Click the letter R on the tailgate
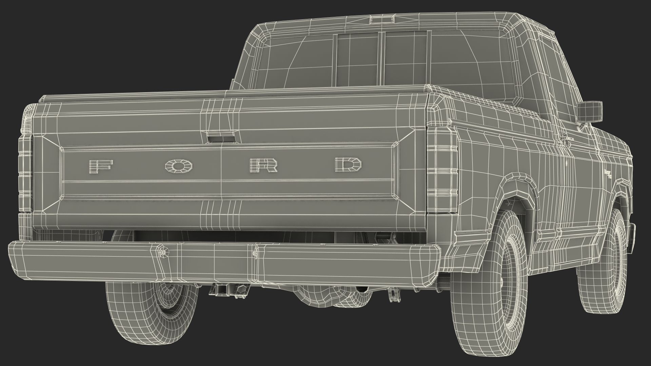This screenshot has height=366, width=651. (263, 165)
